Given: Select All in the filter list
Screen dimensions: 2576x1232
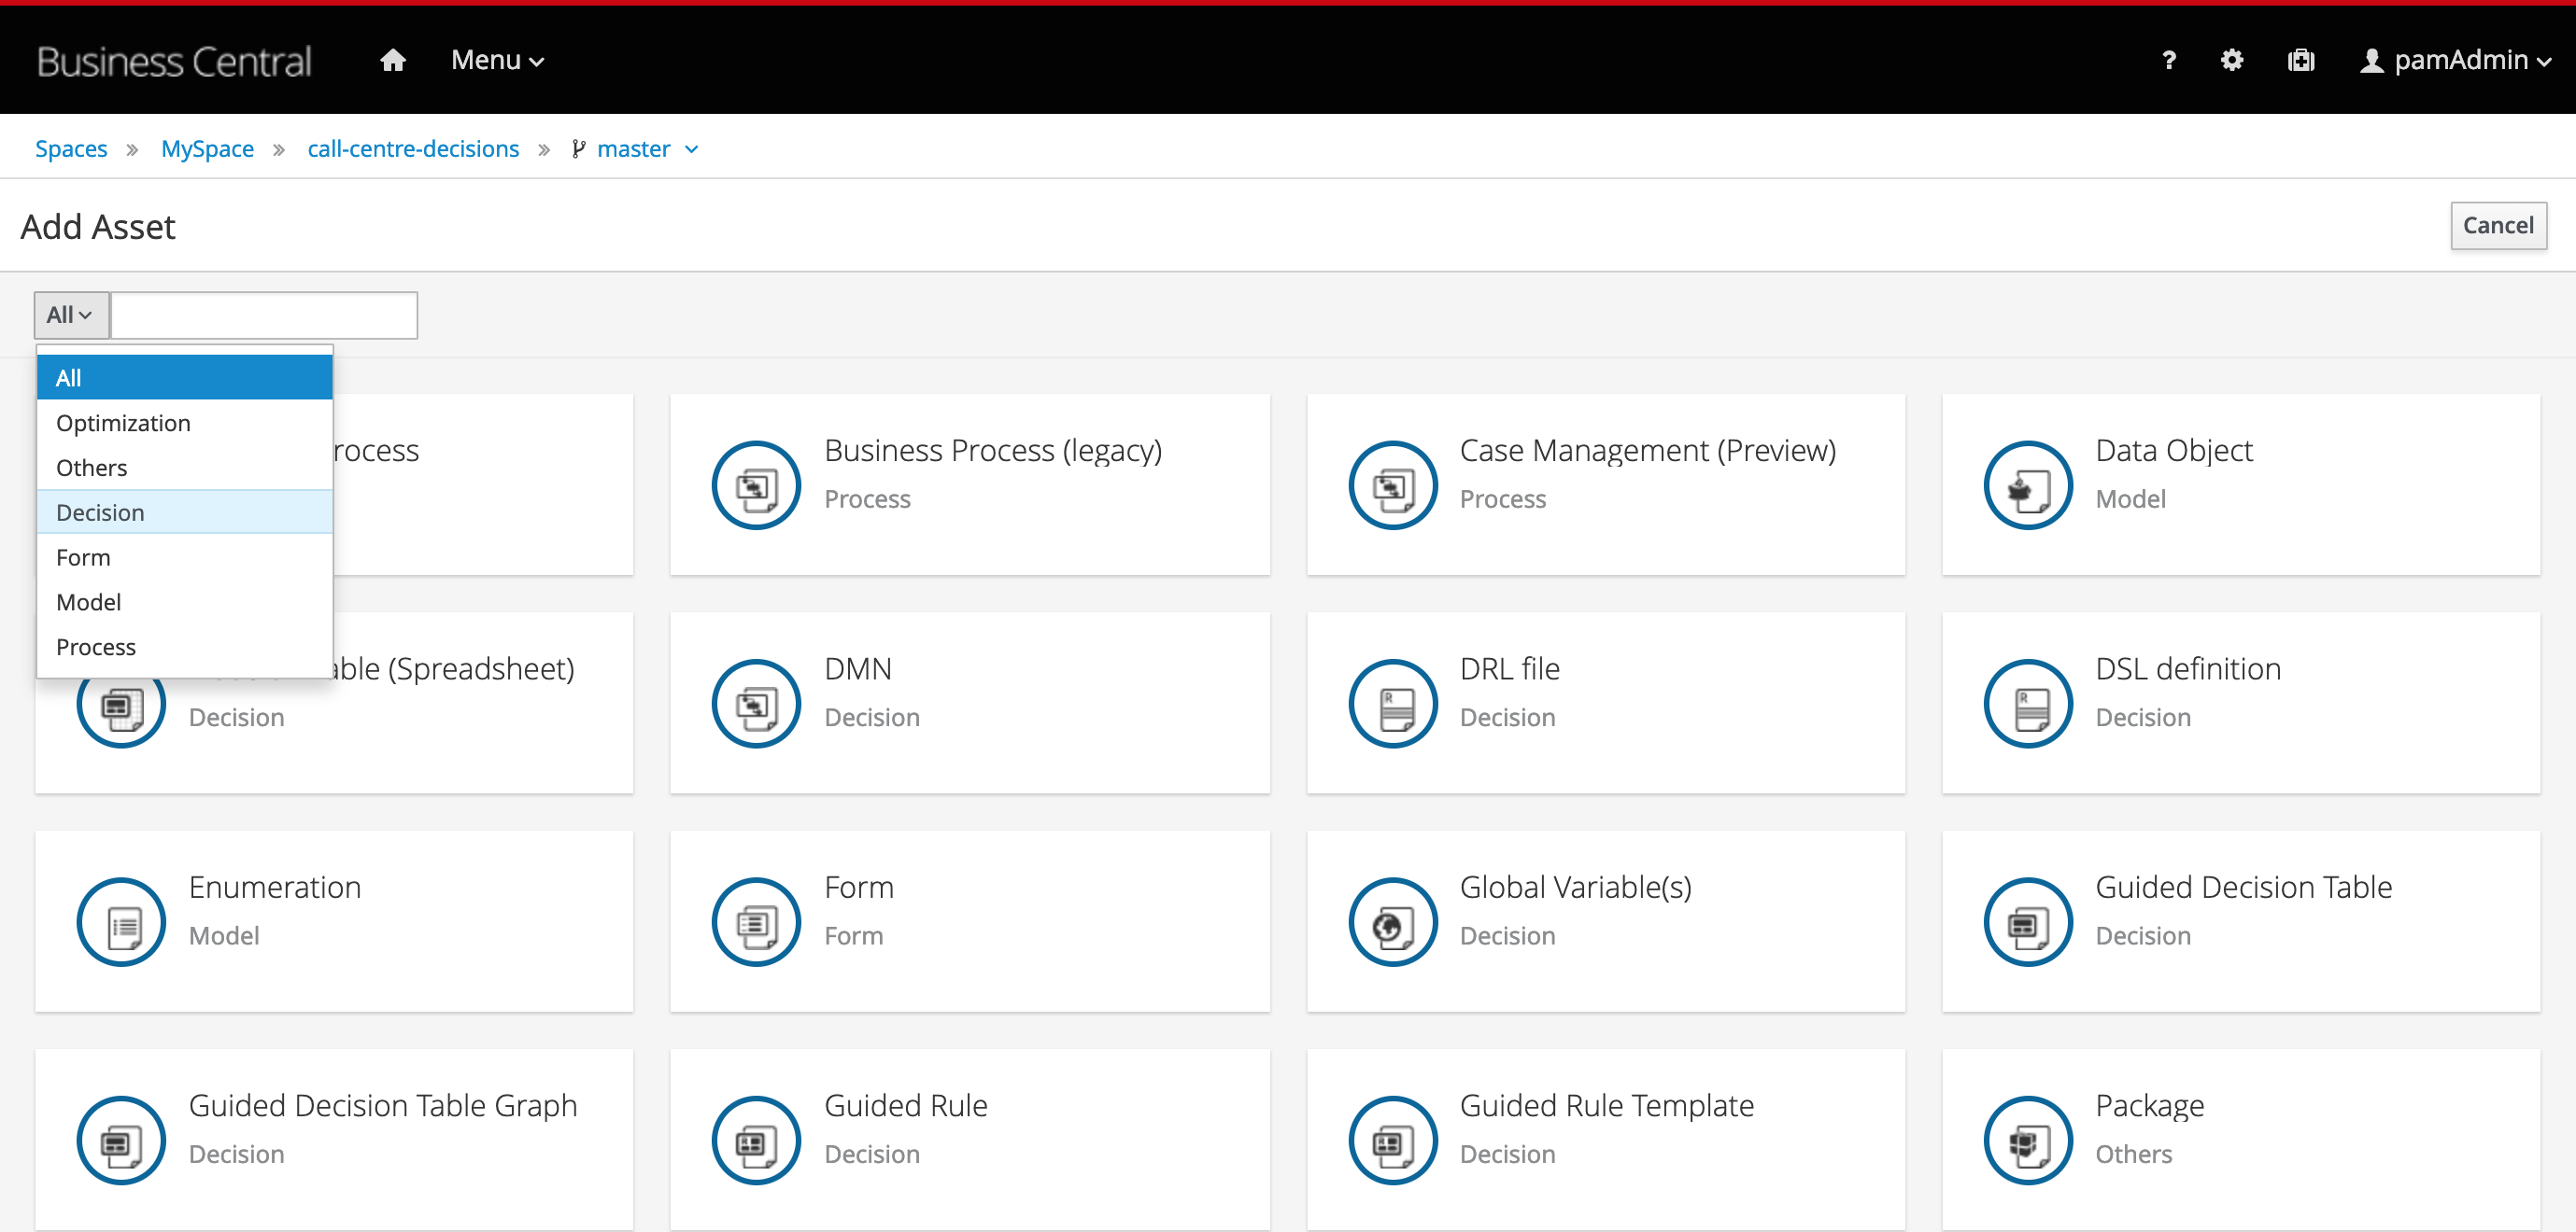Looking at the screenshot, I should pyautogui.click(x=184, y=378).
